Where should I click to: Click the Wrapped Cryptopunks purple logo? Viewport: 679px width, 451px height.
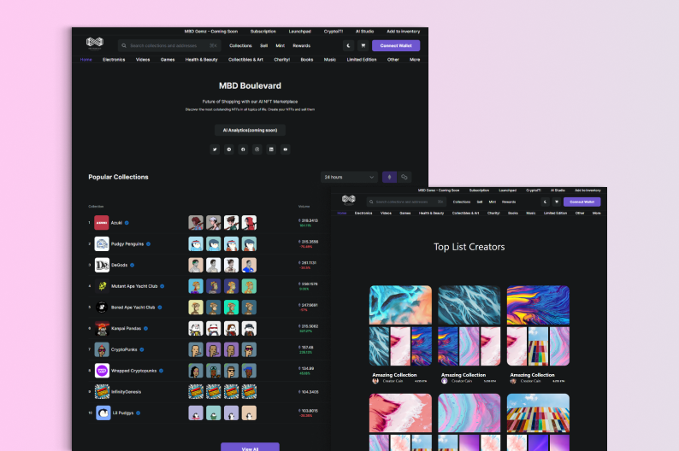[x=102, y=371]
